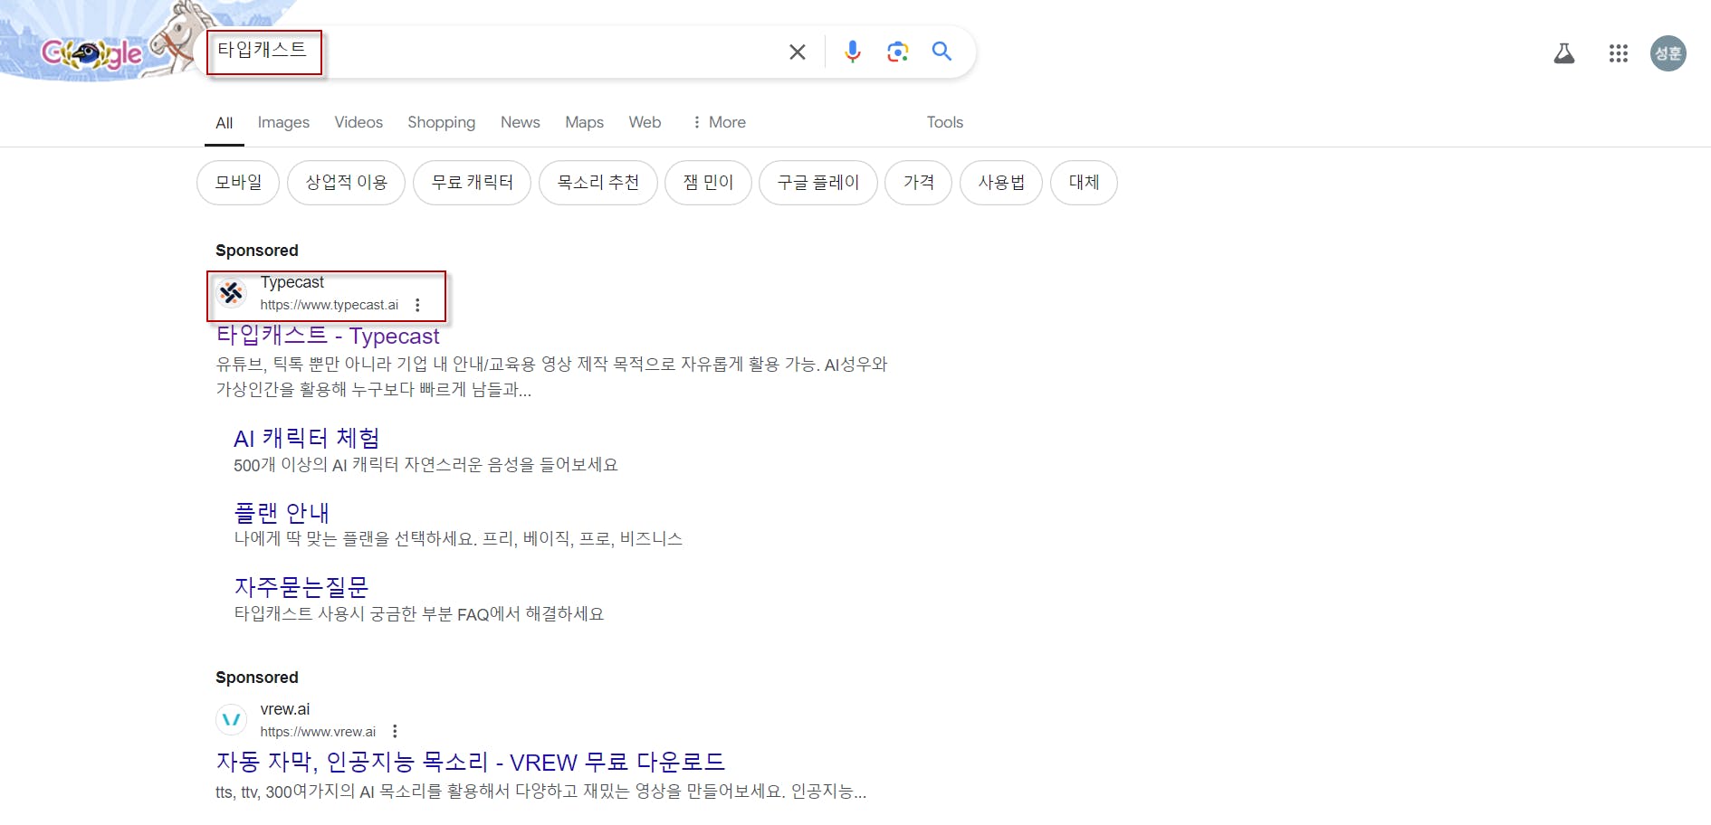1711x825 pixels.
Task: Open the Tools options
Action: click(944, 122)
